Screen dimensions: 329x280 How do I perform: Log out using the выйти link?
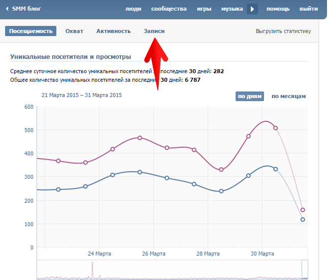coord(309,9)
